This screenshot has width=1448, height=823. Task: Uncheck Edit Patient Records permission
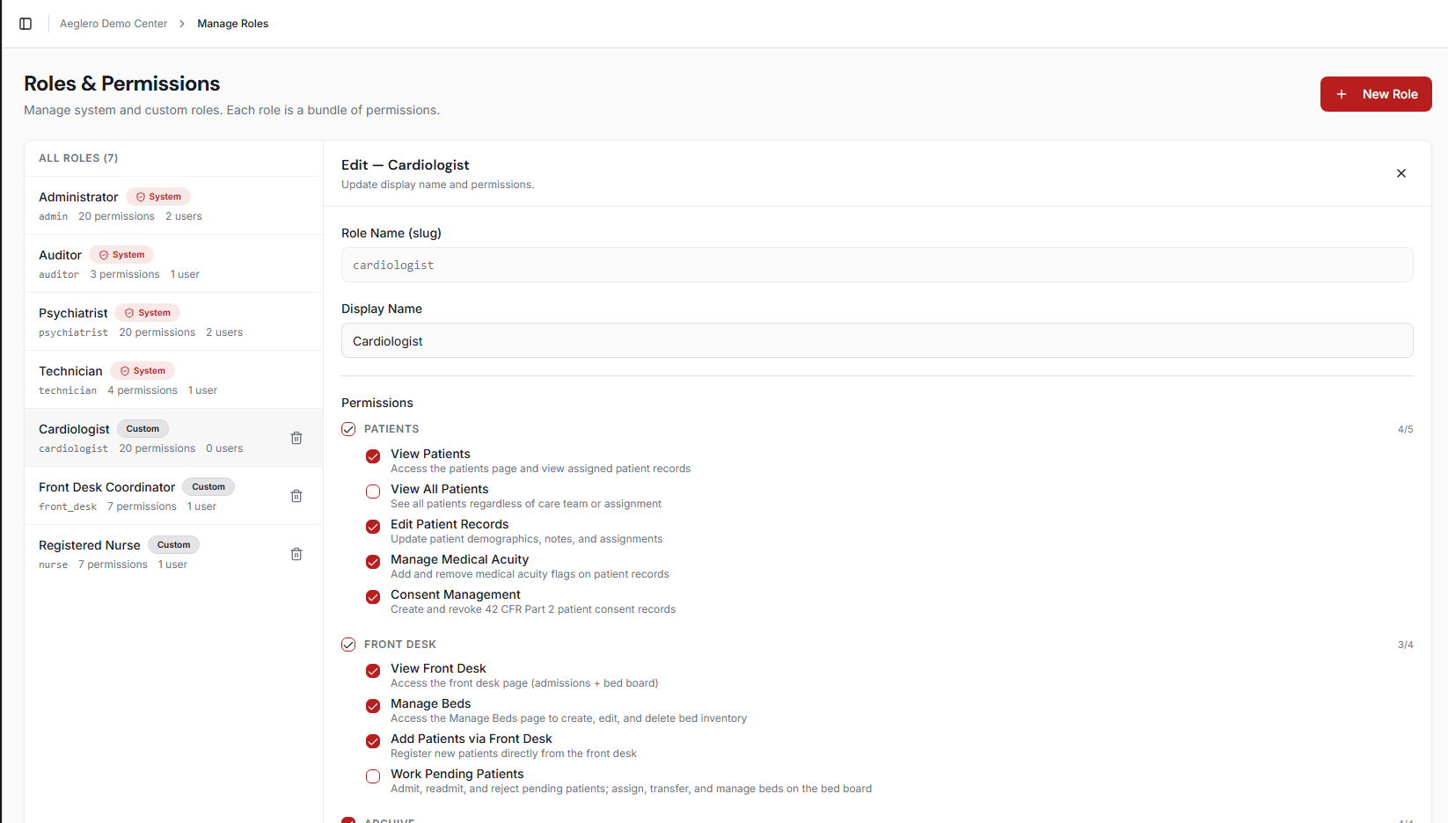tap(373, 527)
